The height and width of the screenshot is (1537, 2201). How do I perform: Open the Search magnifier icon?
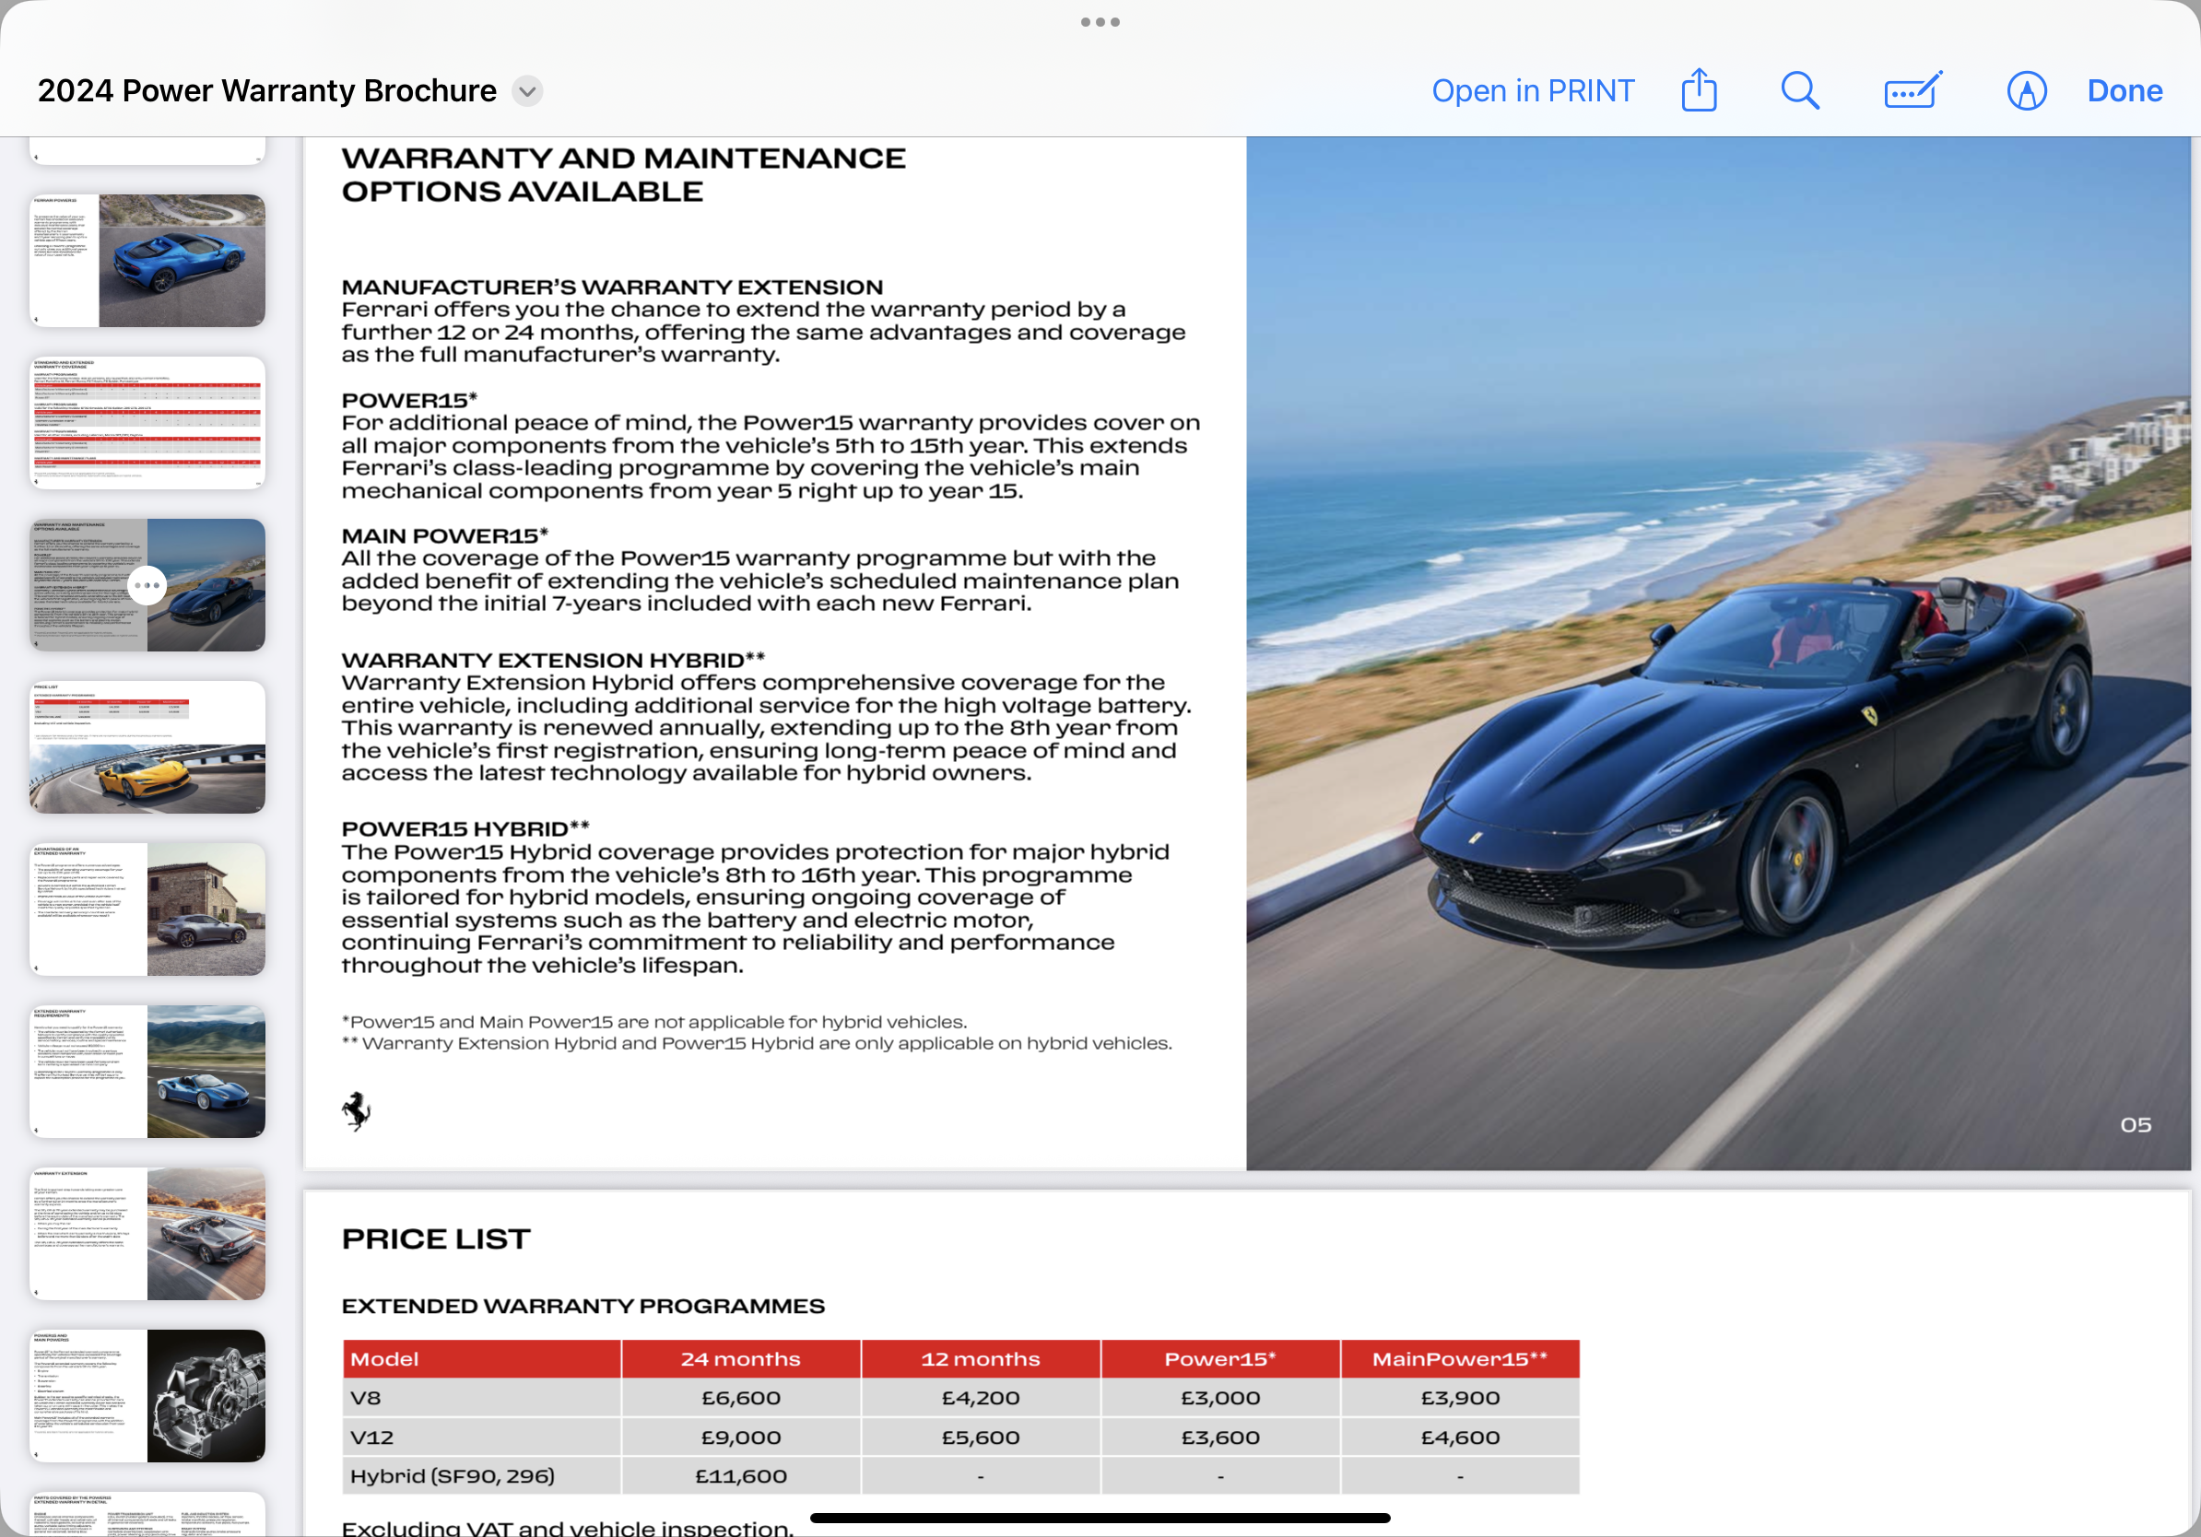click(x=1800, y=91)
